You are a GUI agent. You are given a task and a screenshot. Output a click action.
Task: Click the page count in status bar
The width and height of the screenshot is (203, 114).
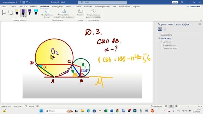(6, 106)
